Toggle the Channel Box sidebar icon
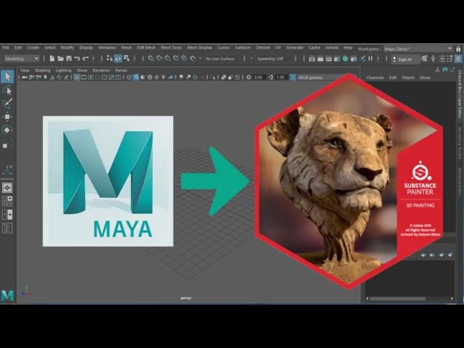Image resolution: width=464 pixels, height=348 pixels. click(458, 59)
